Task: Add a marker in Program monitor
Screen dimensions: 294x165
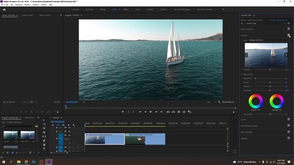Action: click(123, 112)
